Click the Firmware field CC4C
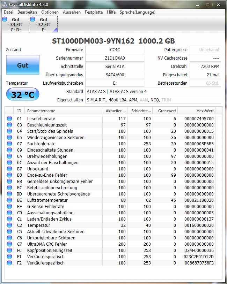This screenshot has width=227, height=284. tap(115, 49)
